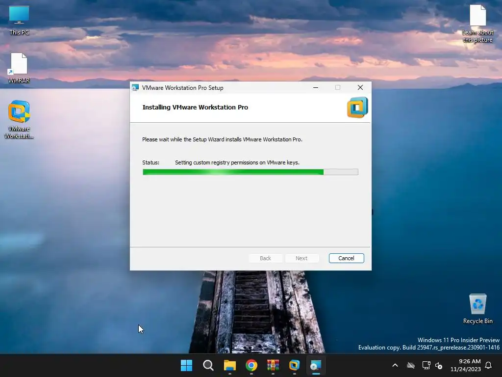Click the 'Installing VMware Workstation Pro' heading

click(195, 108)
